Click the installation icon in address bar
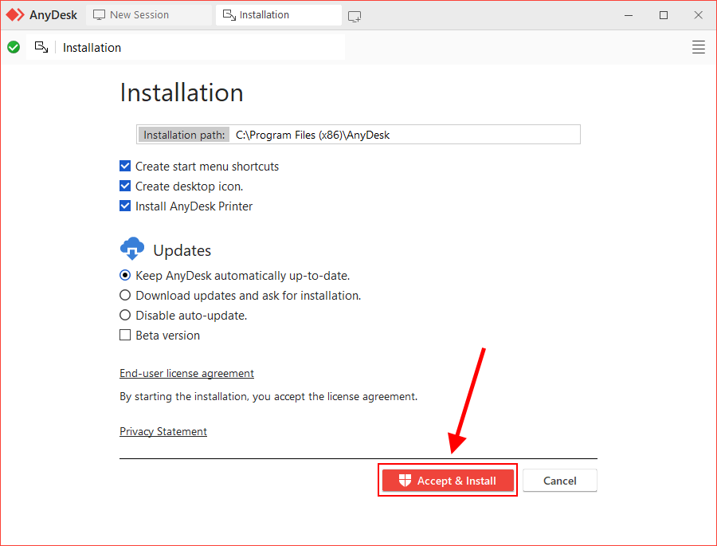The image size is (717, 546). click(x=41, y=47)
